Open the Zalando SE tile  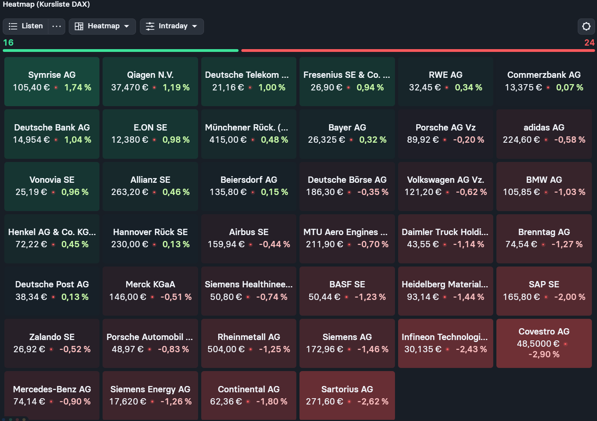coord(52,343)
